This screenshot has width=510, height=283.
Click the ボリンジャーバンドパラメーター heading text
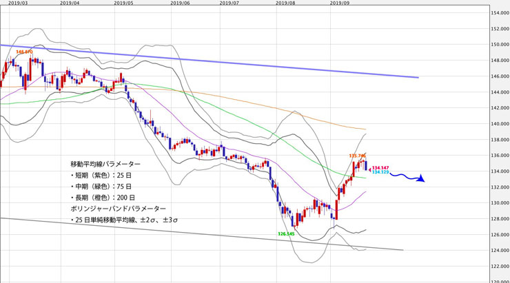click(118, 209)
